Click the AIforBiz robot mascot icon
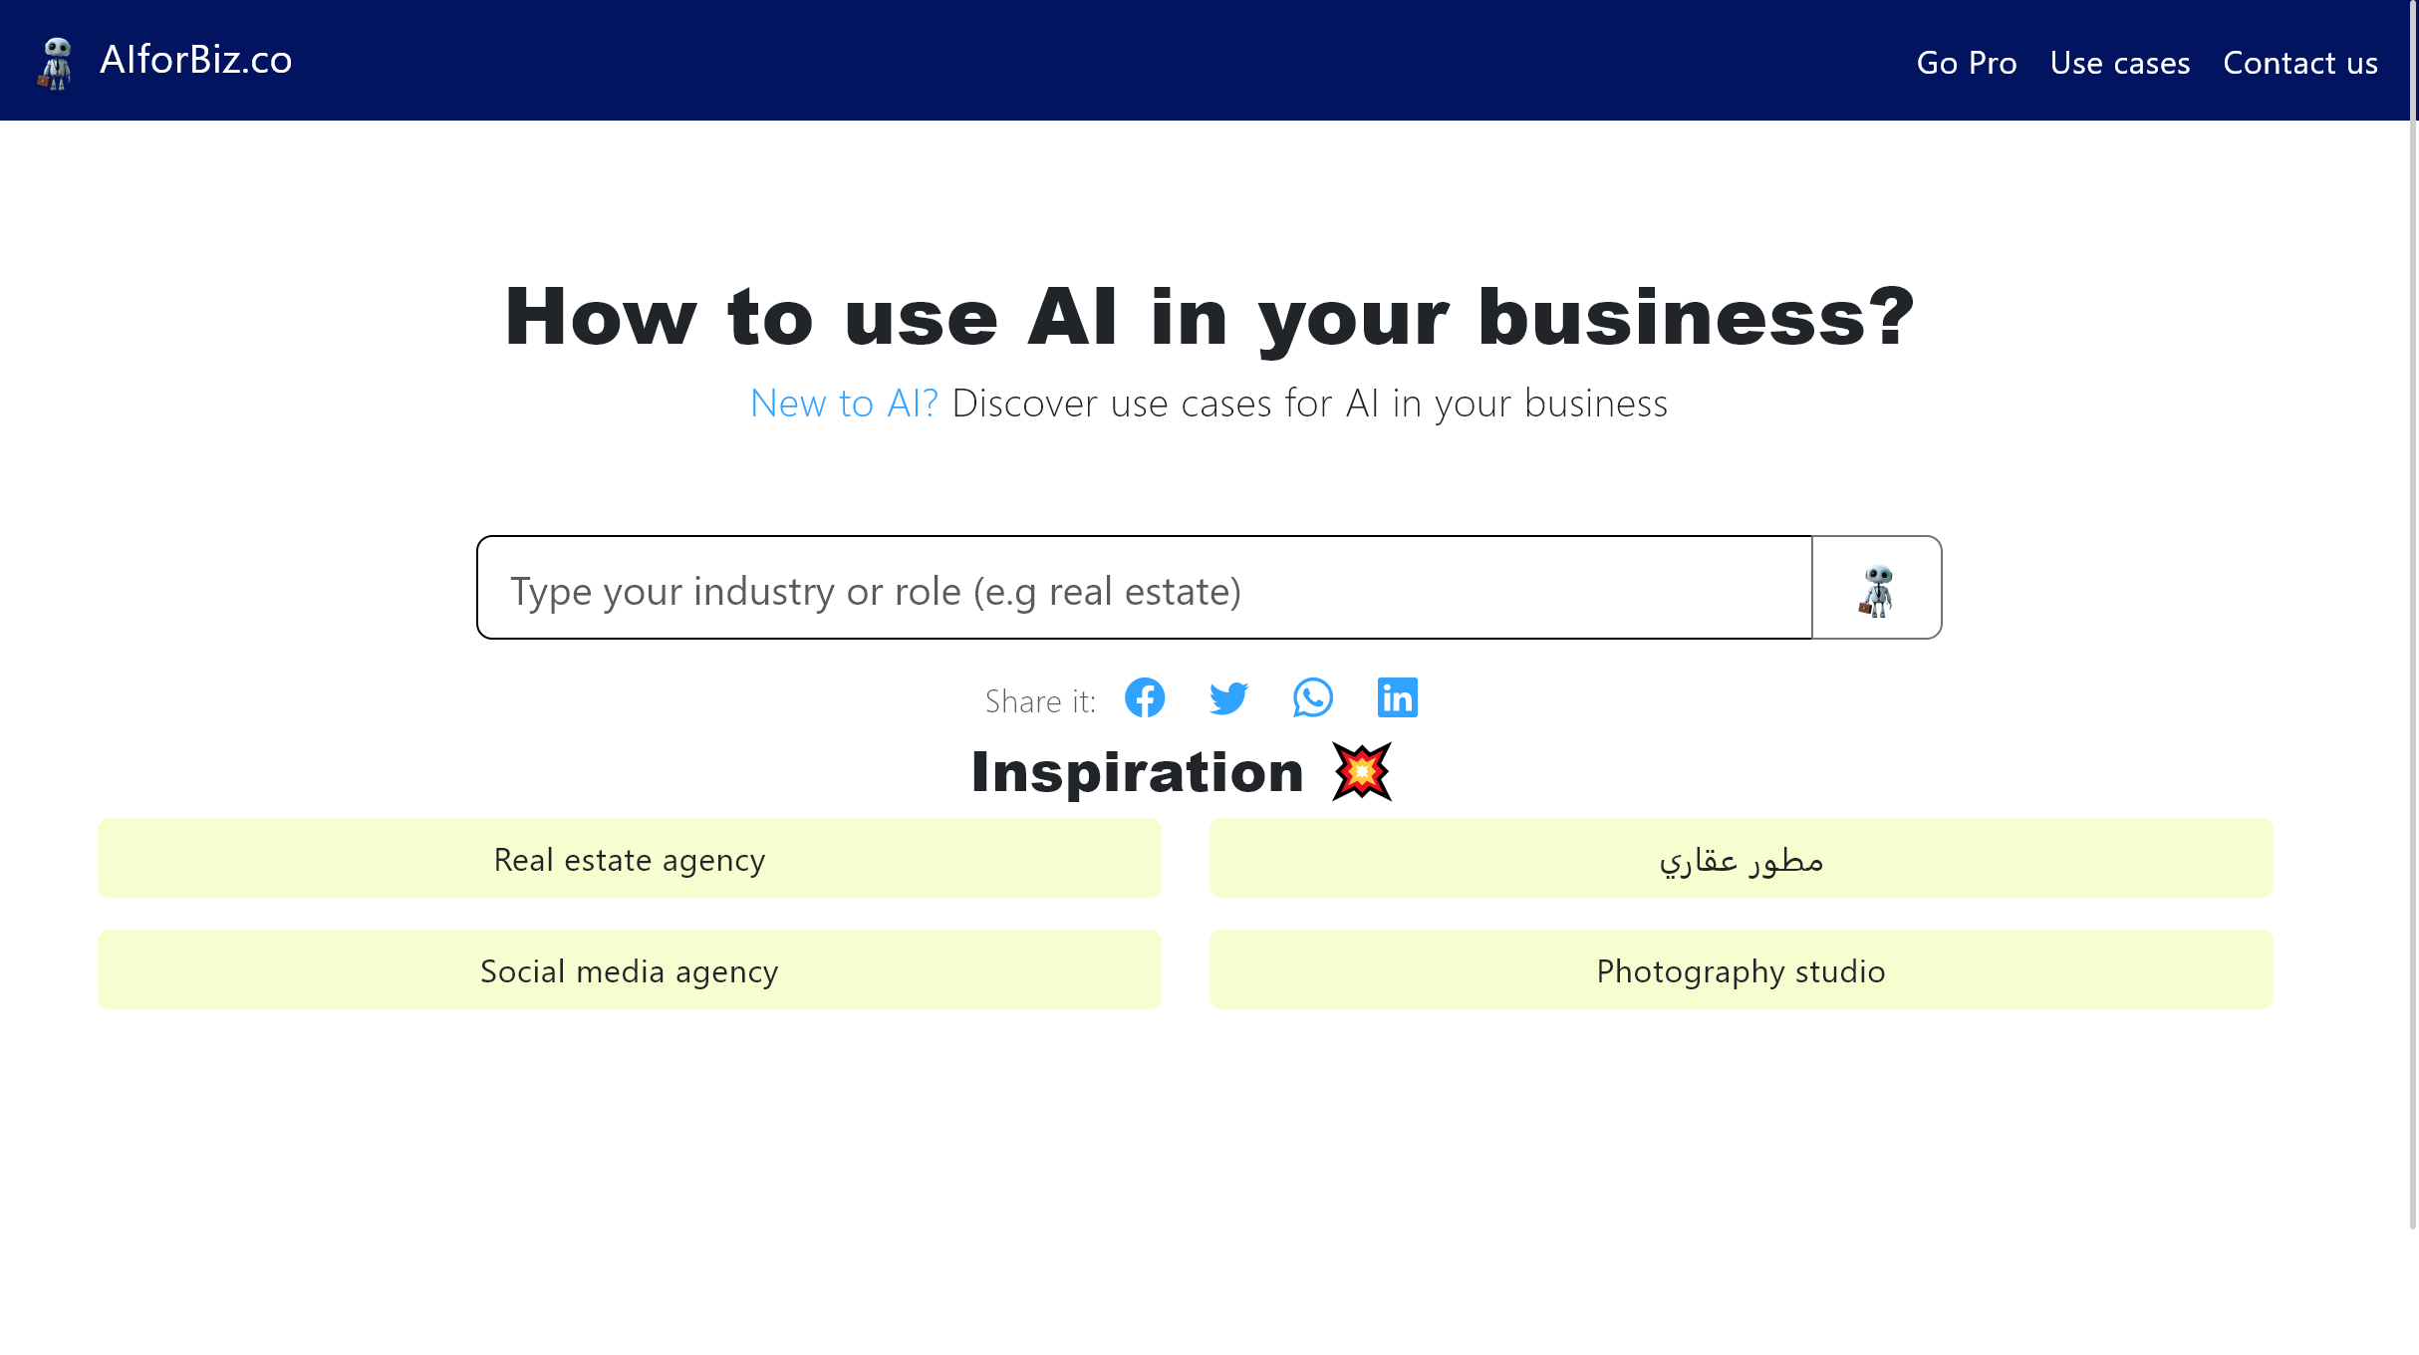Screen dimensions: 2419x1355 coord(55,60)
